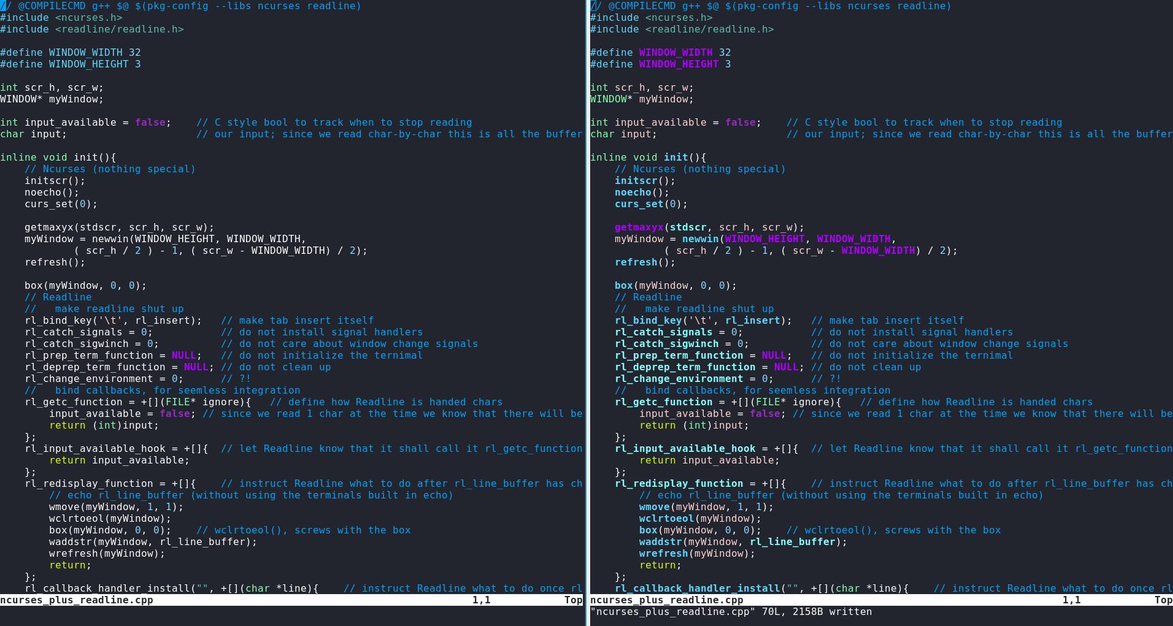
Task: Place cursor on WINDOW_WIDTH define in right pane
Action: click(675, 53)
